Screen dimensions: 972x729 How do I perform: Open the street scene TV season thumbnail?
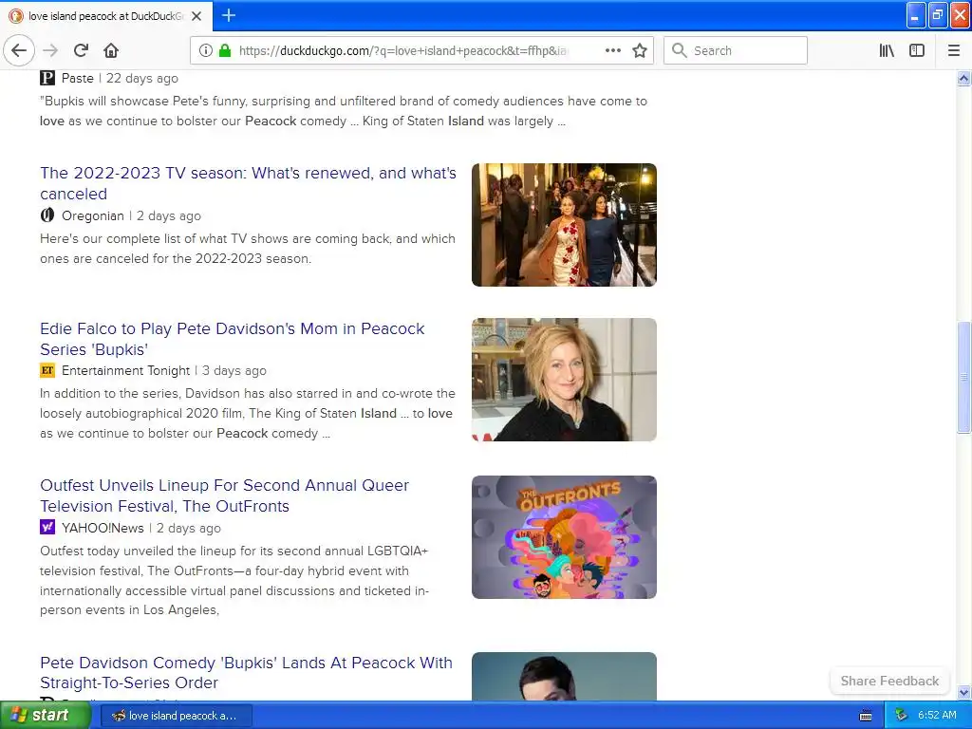(564, 224)
